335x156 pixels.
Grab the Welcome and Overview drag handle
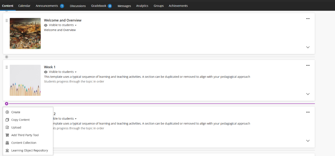tap(7, 20)
